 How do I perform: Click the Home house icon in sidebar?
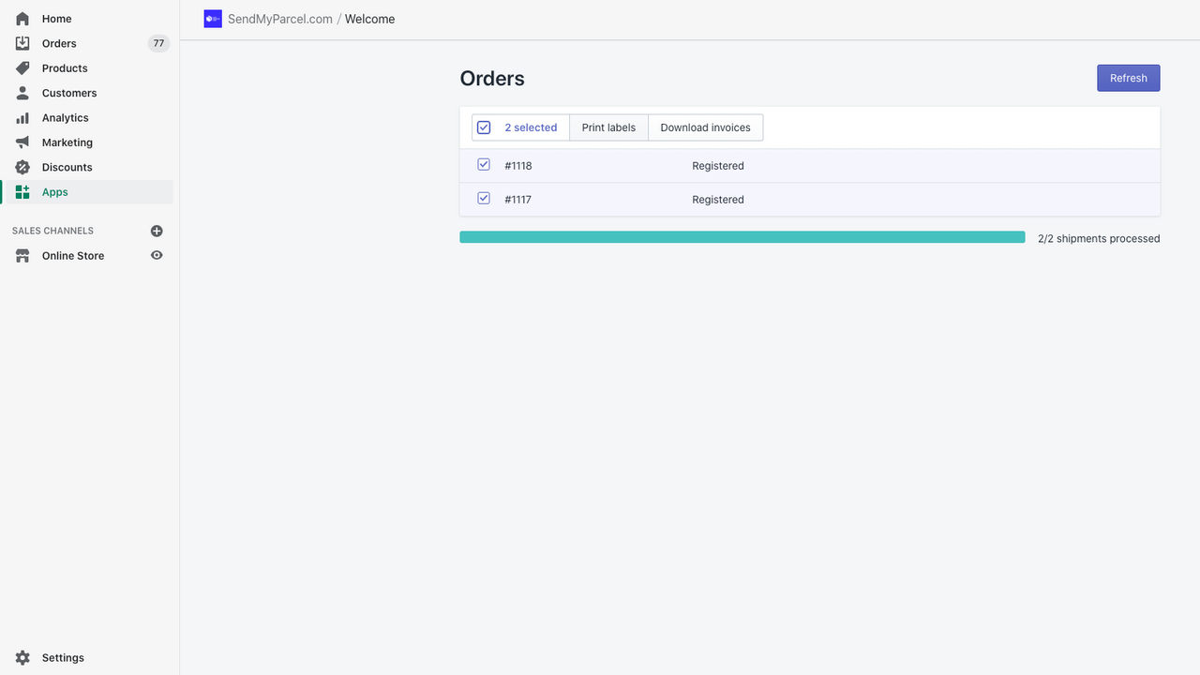coord(22,19)
